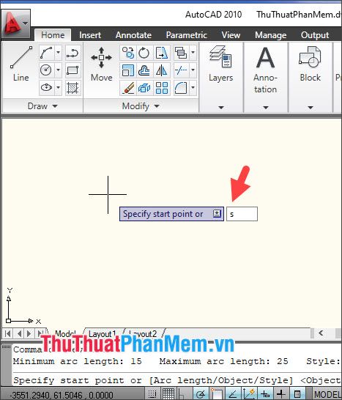Switch to the Parametric ribbon tab
The image size is (342, 400).
coord(187,35)
